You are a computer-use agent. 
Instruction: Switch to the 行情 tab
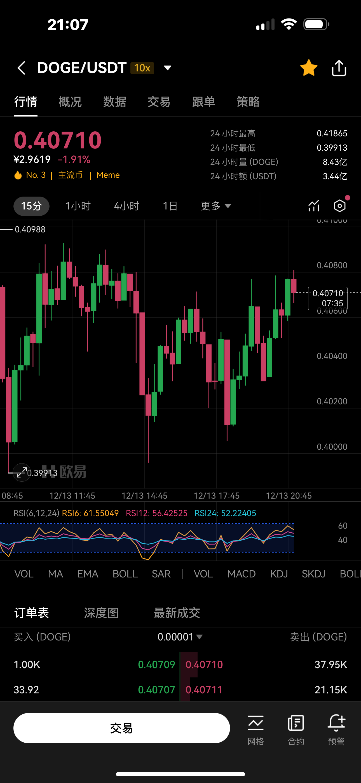26,102
